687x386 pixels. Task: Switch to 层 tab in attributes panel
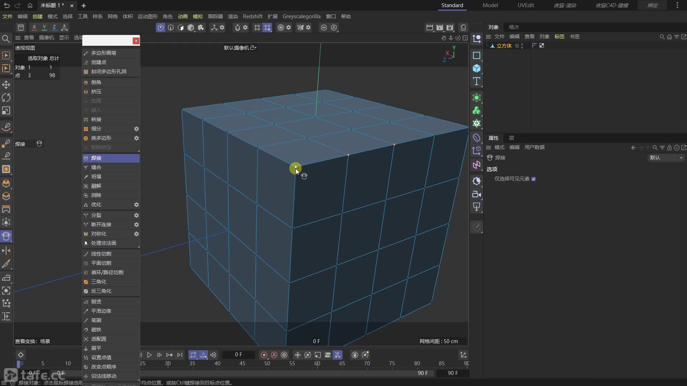click(511, 138)
